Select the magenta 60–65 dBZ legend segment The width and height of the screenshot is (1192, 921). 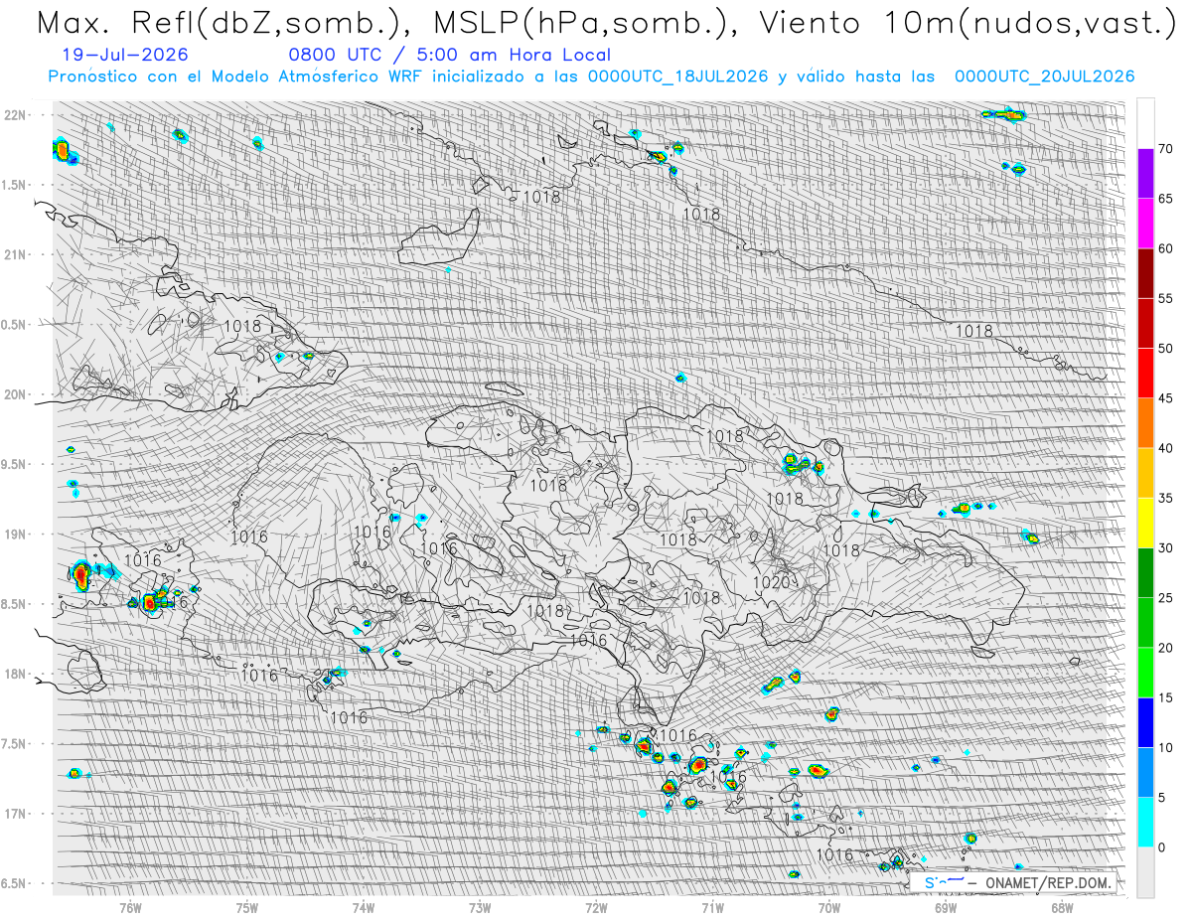[x=1146, y=224]
